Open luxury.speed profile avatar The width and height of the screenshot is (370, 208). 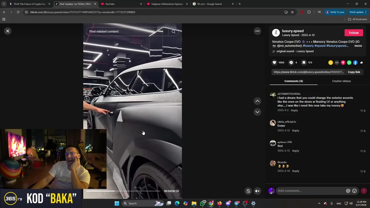tap(276, 33)
